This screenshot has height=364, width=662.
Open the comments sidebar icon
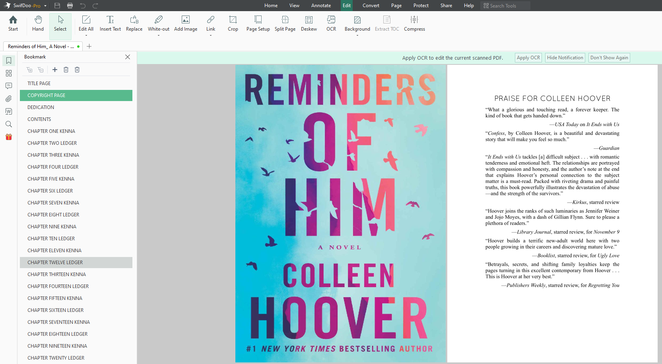[9, 86]
